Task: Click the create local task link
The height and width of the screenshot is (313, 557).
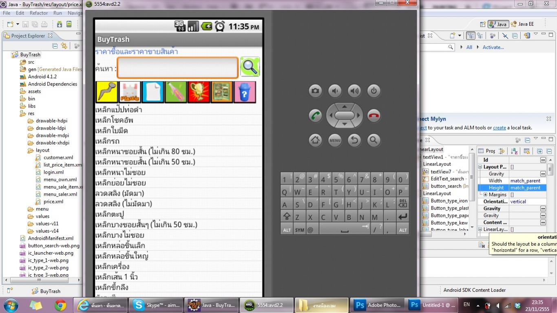Action: [x=500, y=128]
